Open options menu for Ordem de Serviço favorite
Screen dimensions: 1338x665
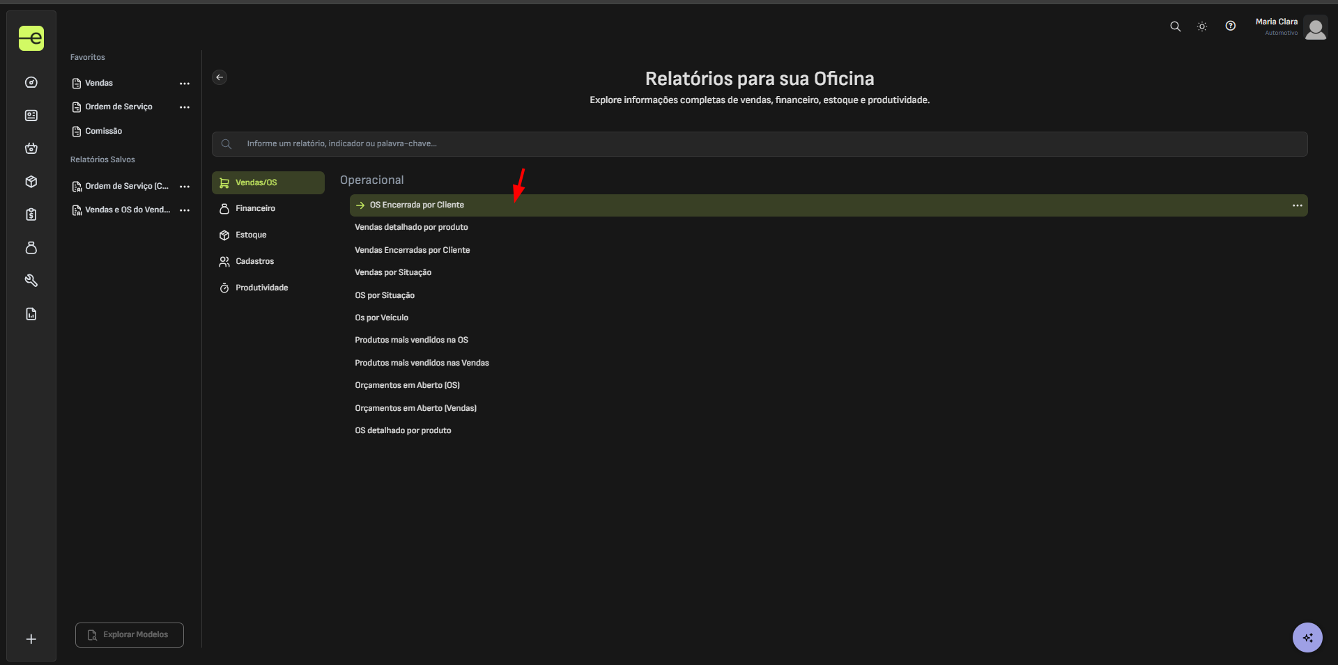click(185, 107)
